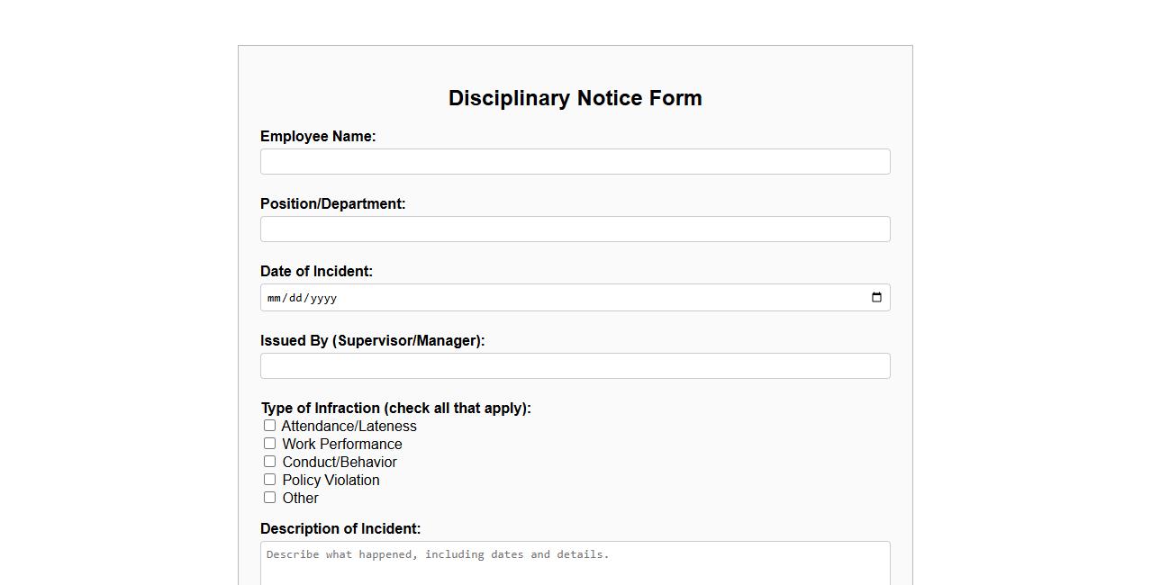Viewport: 1151px width, 585px height.
Task: Select the year (yyyy) segment of the date
Action: point(322,297)
